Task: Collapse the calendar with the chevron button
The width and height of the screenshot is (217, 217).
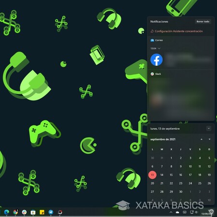Action: 209,128
